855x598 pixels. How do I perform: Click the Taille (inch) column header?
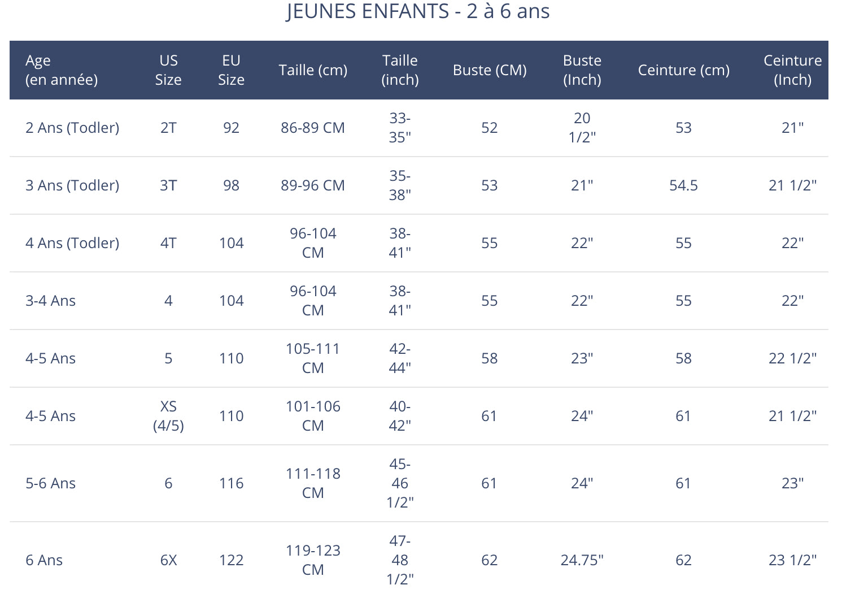tap(400, 70)
